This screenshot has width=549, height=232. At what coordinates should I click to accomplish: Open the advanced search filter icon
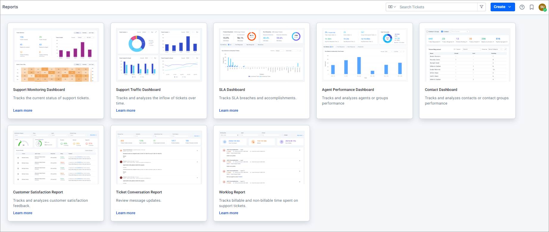point(481,7)
